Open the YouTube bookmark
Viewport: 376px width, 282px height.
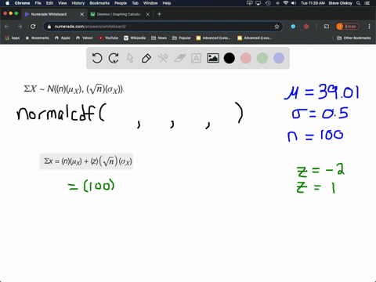coord(108,38)
